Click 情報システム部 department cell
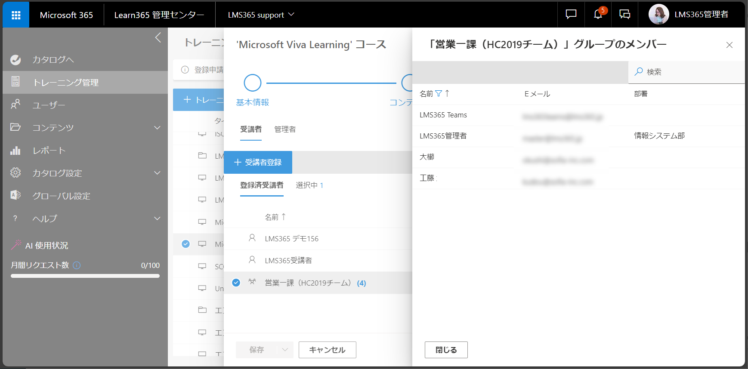 (659, 136)
